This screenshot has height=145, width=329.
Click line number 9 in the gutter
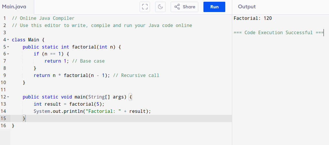[4, 76]
